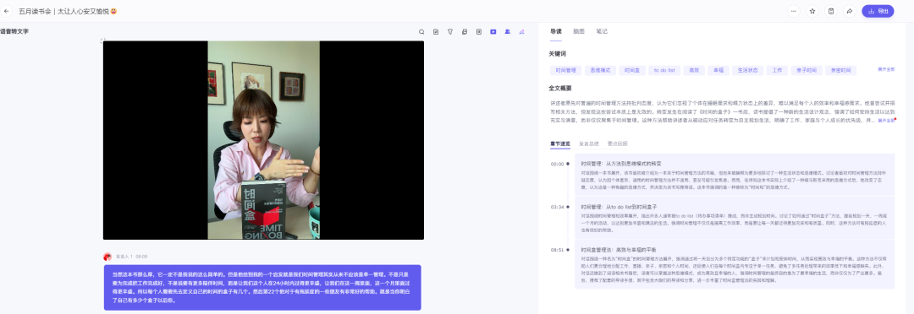This screenshot has width=914, height=314.
Task: Select the 亲子时间 keyword tag
Action: [807, 70]
